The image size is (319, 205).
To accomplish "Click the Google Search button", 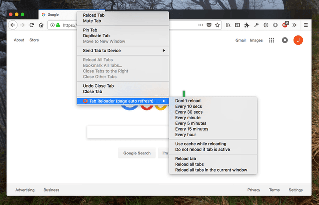I will (x=137, y=153).
